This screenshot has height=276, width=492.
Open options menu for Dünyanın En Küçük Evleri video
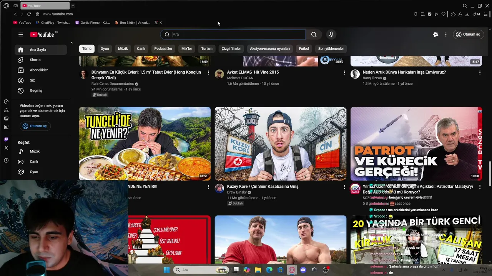tap(209, 72)
